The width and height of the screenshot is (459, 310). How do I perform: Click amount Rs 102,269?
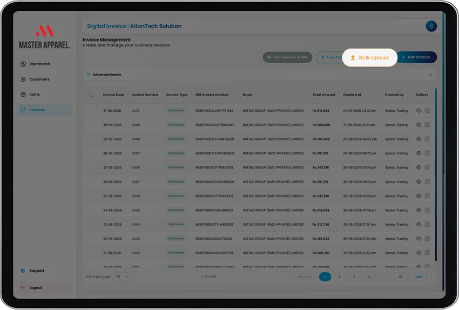pos(321,139)
